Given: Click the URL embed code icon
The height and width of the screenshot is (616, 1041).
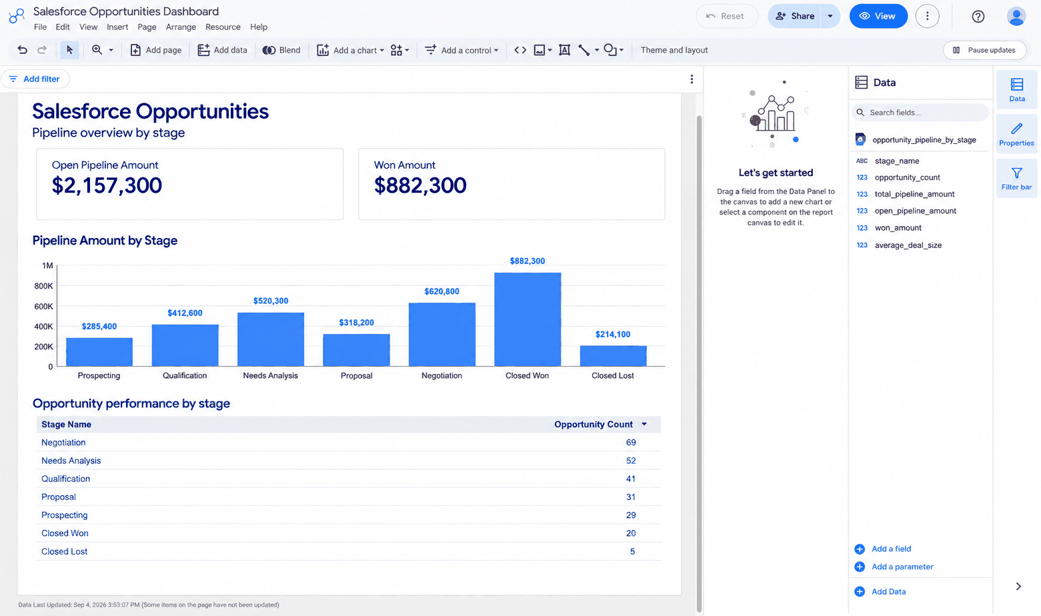Looking at the screenshot, I should [520, 50].
